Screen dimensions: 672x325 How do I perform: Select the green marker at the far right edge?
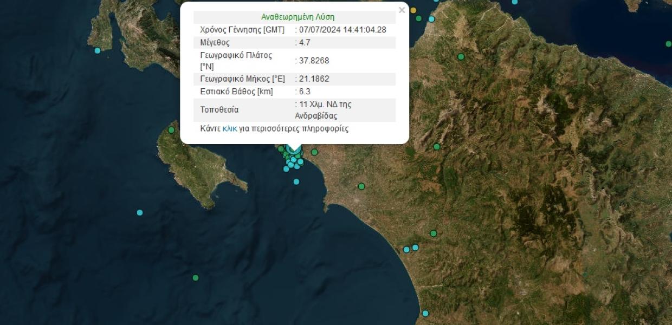tap(669, 44)
